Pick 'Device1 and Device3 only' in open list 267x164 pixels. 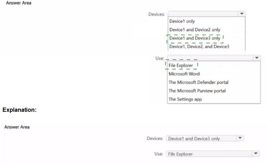coord(195,38)
